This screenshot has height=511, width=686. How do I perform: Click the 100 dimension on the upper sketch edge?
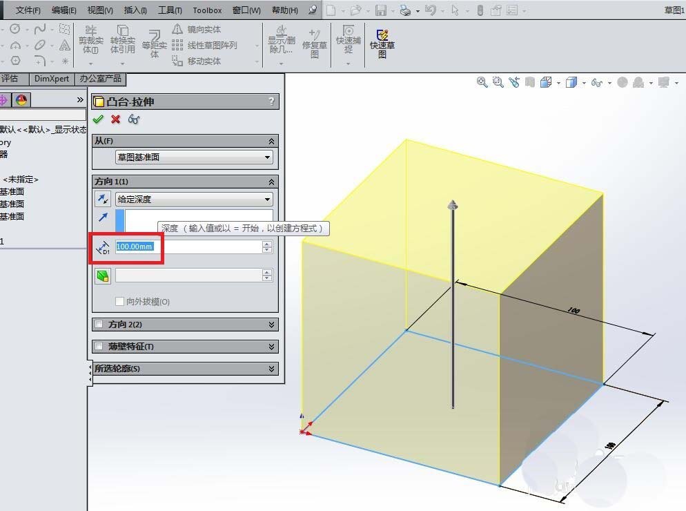(574, 311)
